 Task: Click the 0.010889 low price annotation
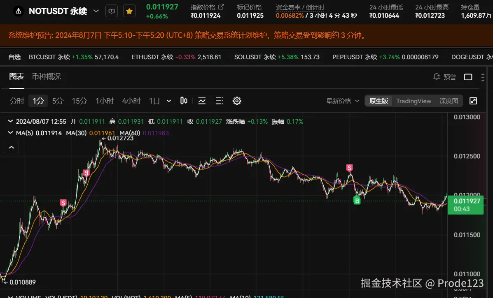(x=20, y=282)
